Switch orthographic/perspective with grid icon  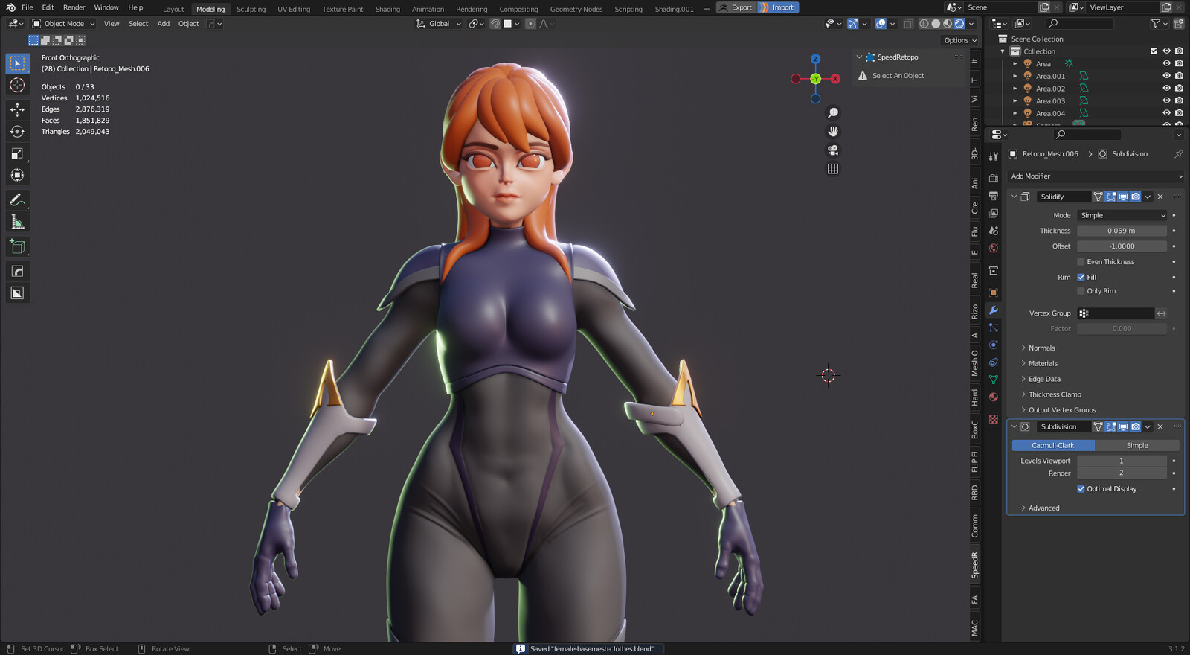click(x=833, y=169)
